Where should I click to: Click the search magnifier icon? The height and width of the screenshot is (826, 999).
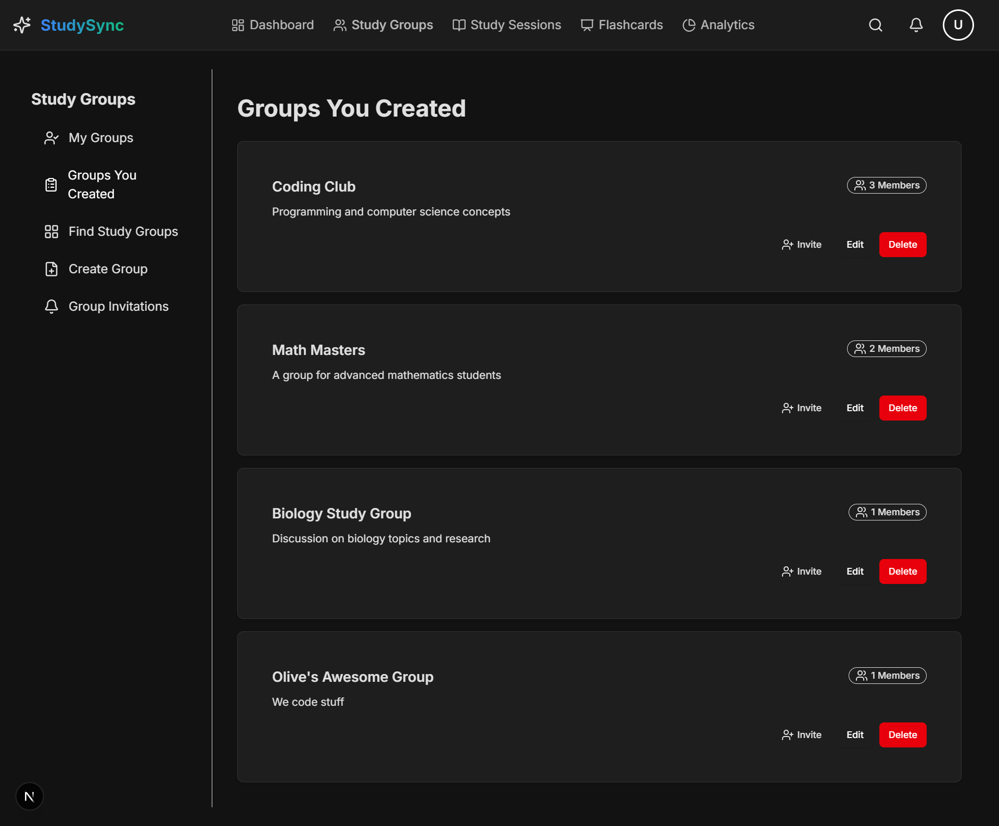pos(876,25)
